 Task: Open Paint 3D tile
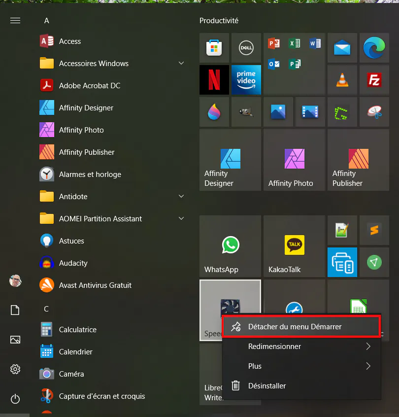pyautogui.click(x=214, y=112)
